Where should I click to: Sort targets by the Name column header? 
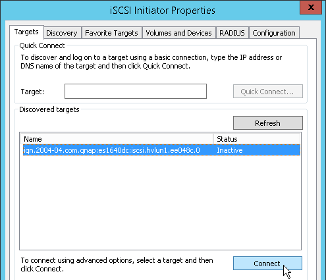(117, 139)
